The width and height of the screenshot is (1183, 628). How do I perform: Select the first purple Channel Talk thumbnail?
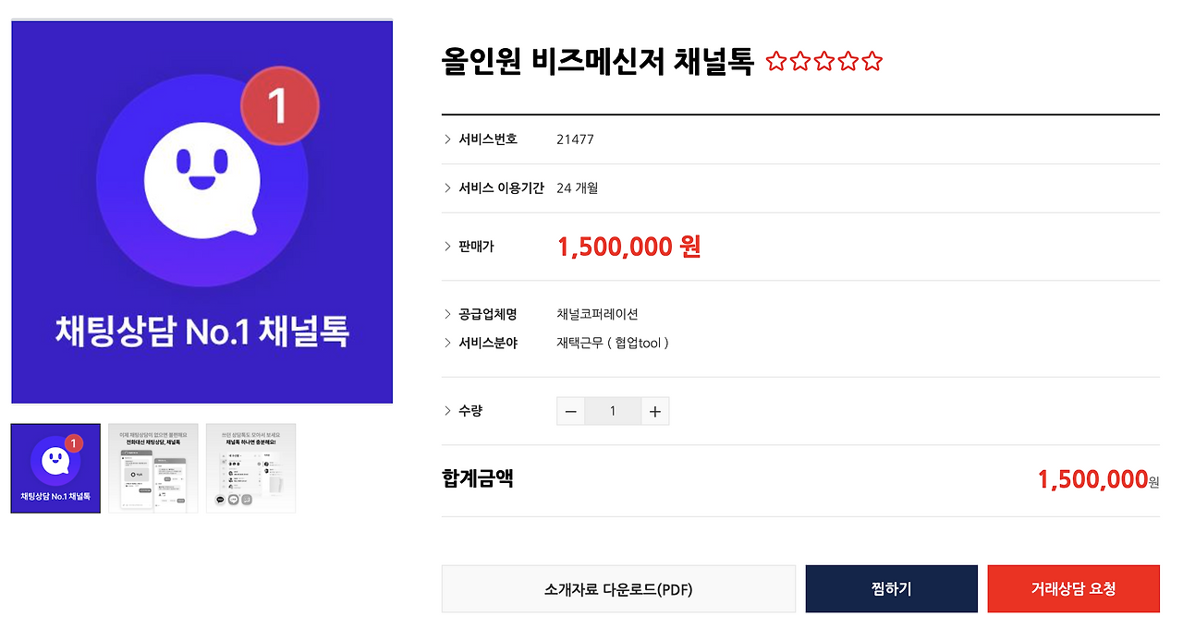coord(55,468)
